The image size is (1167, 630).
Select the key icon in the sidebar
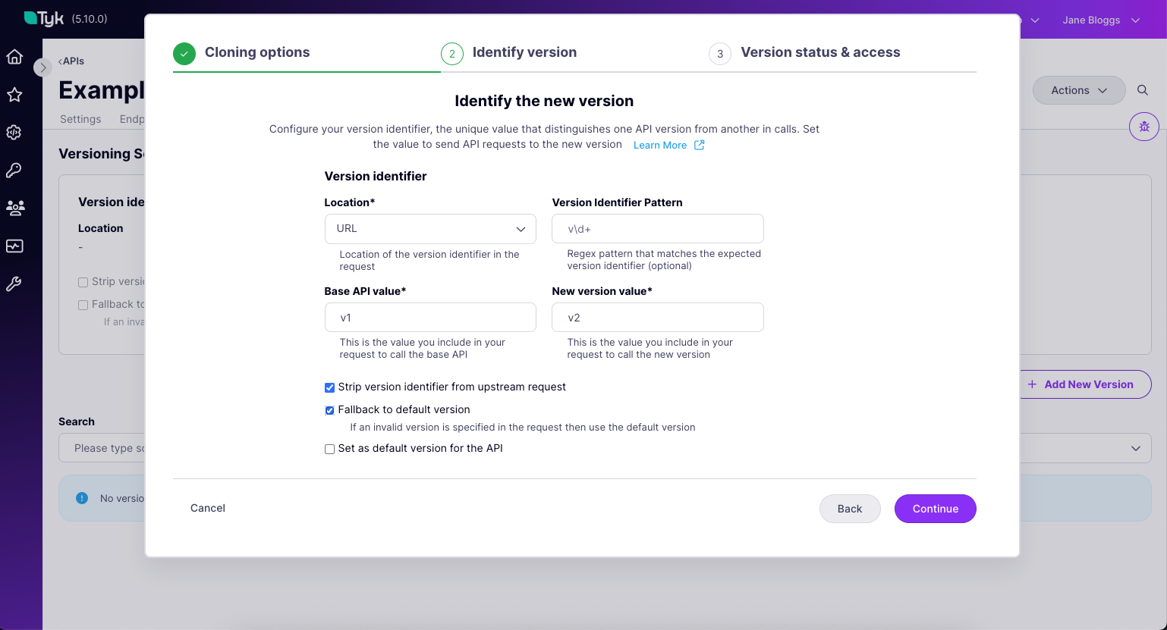pos(14,170)
